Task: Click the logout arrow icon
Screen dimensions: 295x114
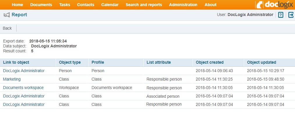Action: click(291, 15)
